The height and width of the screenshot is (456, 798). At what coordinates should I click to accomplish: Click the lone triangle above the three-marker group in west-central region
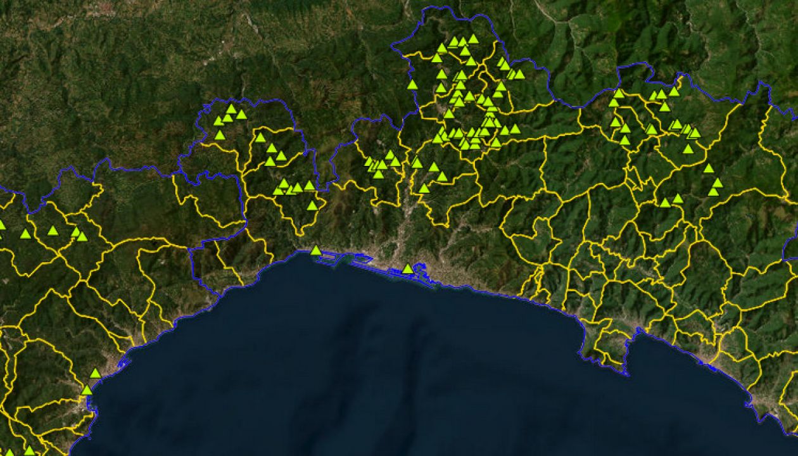[260, 137]
